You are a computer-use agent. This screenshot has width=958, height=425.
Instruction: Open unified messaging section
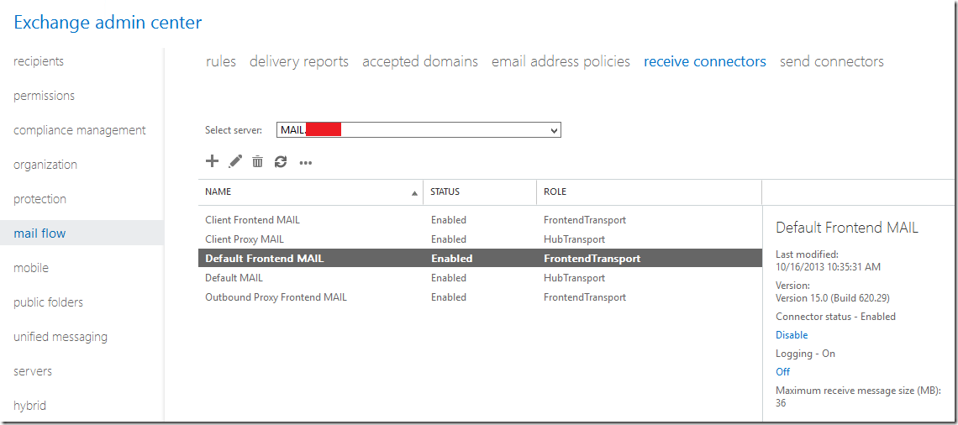[x=61, y=337]
